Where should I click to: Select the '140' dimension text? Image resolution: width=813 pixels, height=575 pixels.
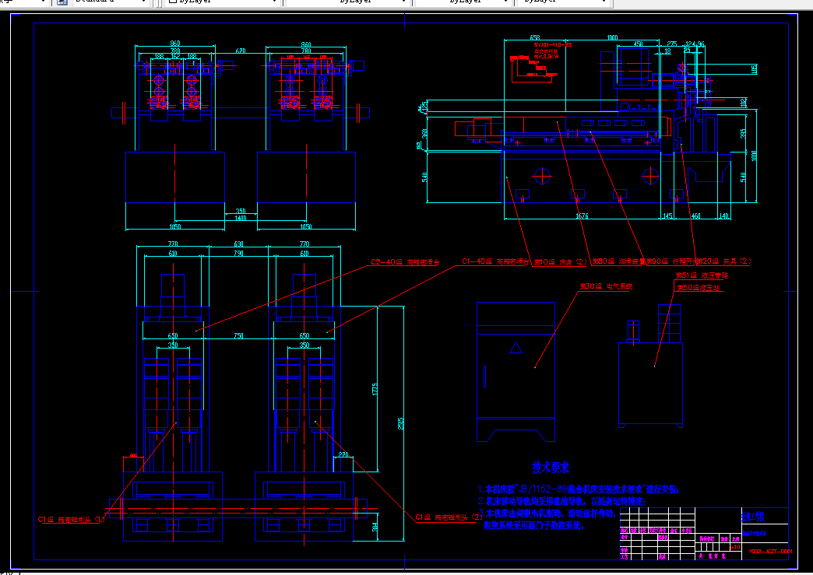coord(723,216)
